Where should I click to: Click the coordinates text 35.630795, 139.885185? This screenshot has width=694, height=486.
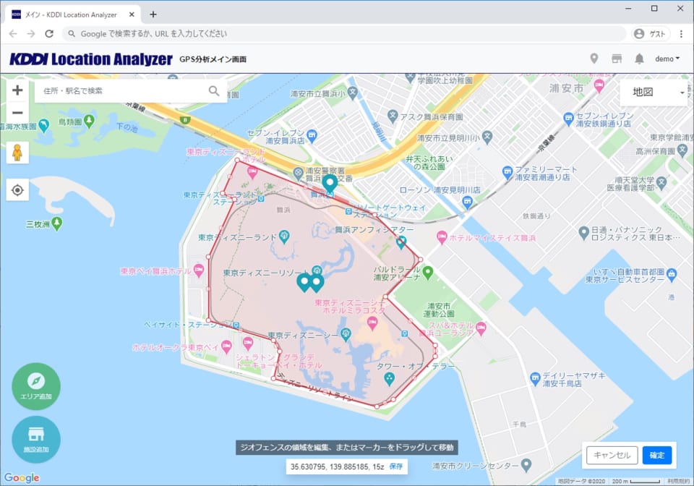[330, 466]
